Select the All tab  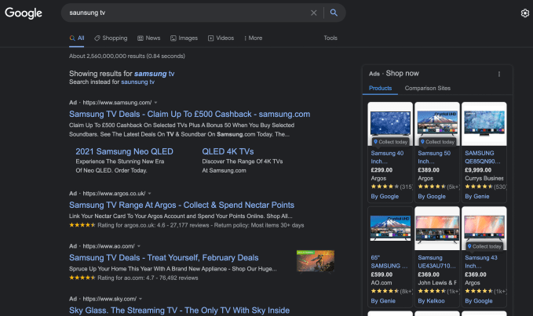(x=77, y=38)
